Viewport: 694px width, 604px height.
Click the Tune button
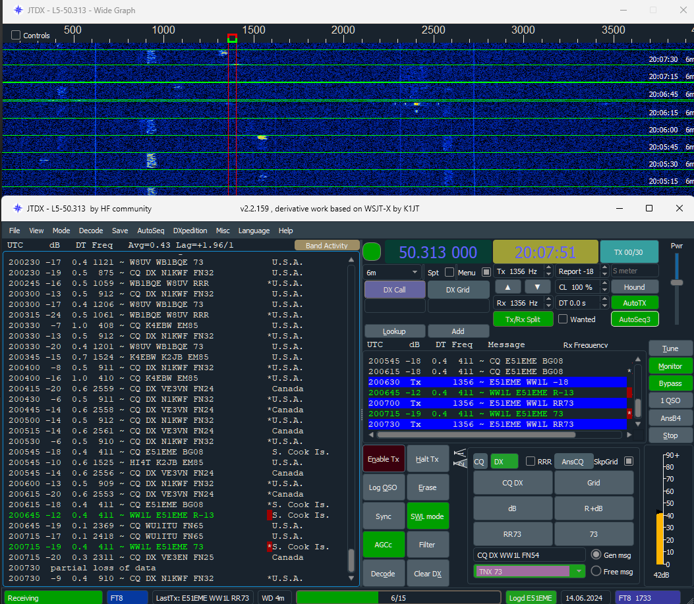point(670,348)
